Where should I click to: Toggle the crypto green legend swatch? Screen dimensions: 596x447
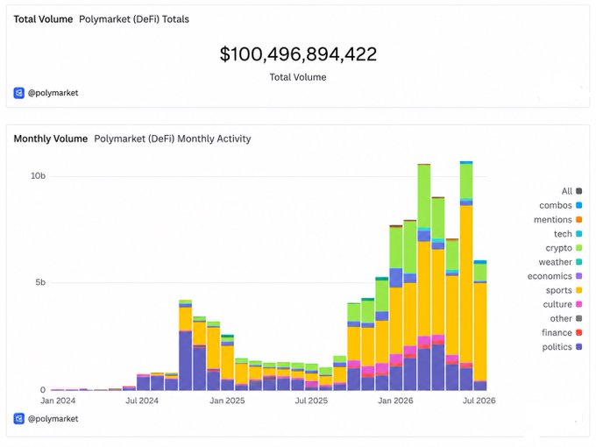point(578,248)
